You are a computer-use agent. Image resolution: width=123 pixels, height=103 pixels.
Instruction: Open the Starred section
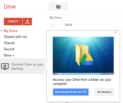click(x=9, y=43)
